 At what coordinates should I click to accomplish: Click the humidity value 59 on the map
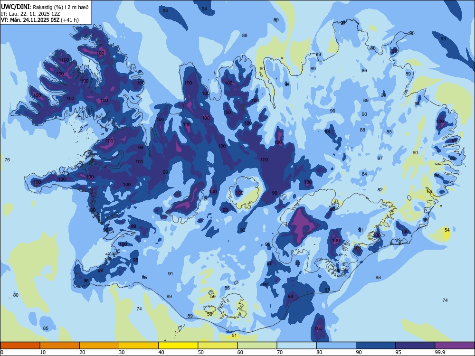tap(213, 296)
